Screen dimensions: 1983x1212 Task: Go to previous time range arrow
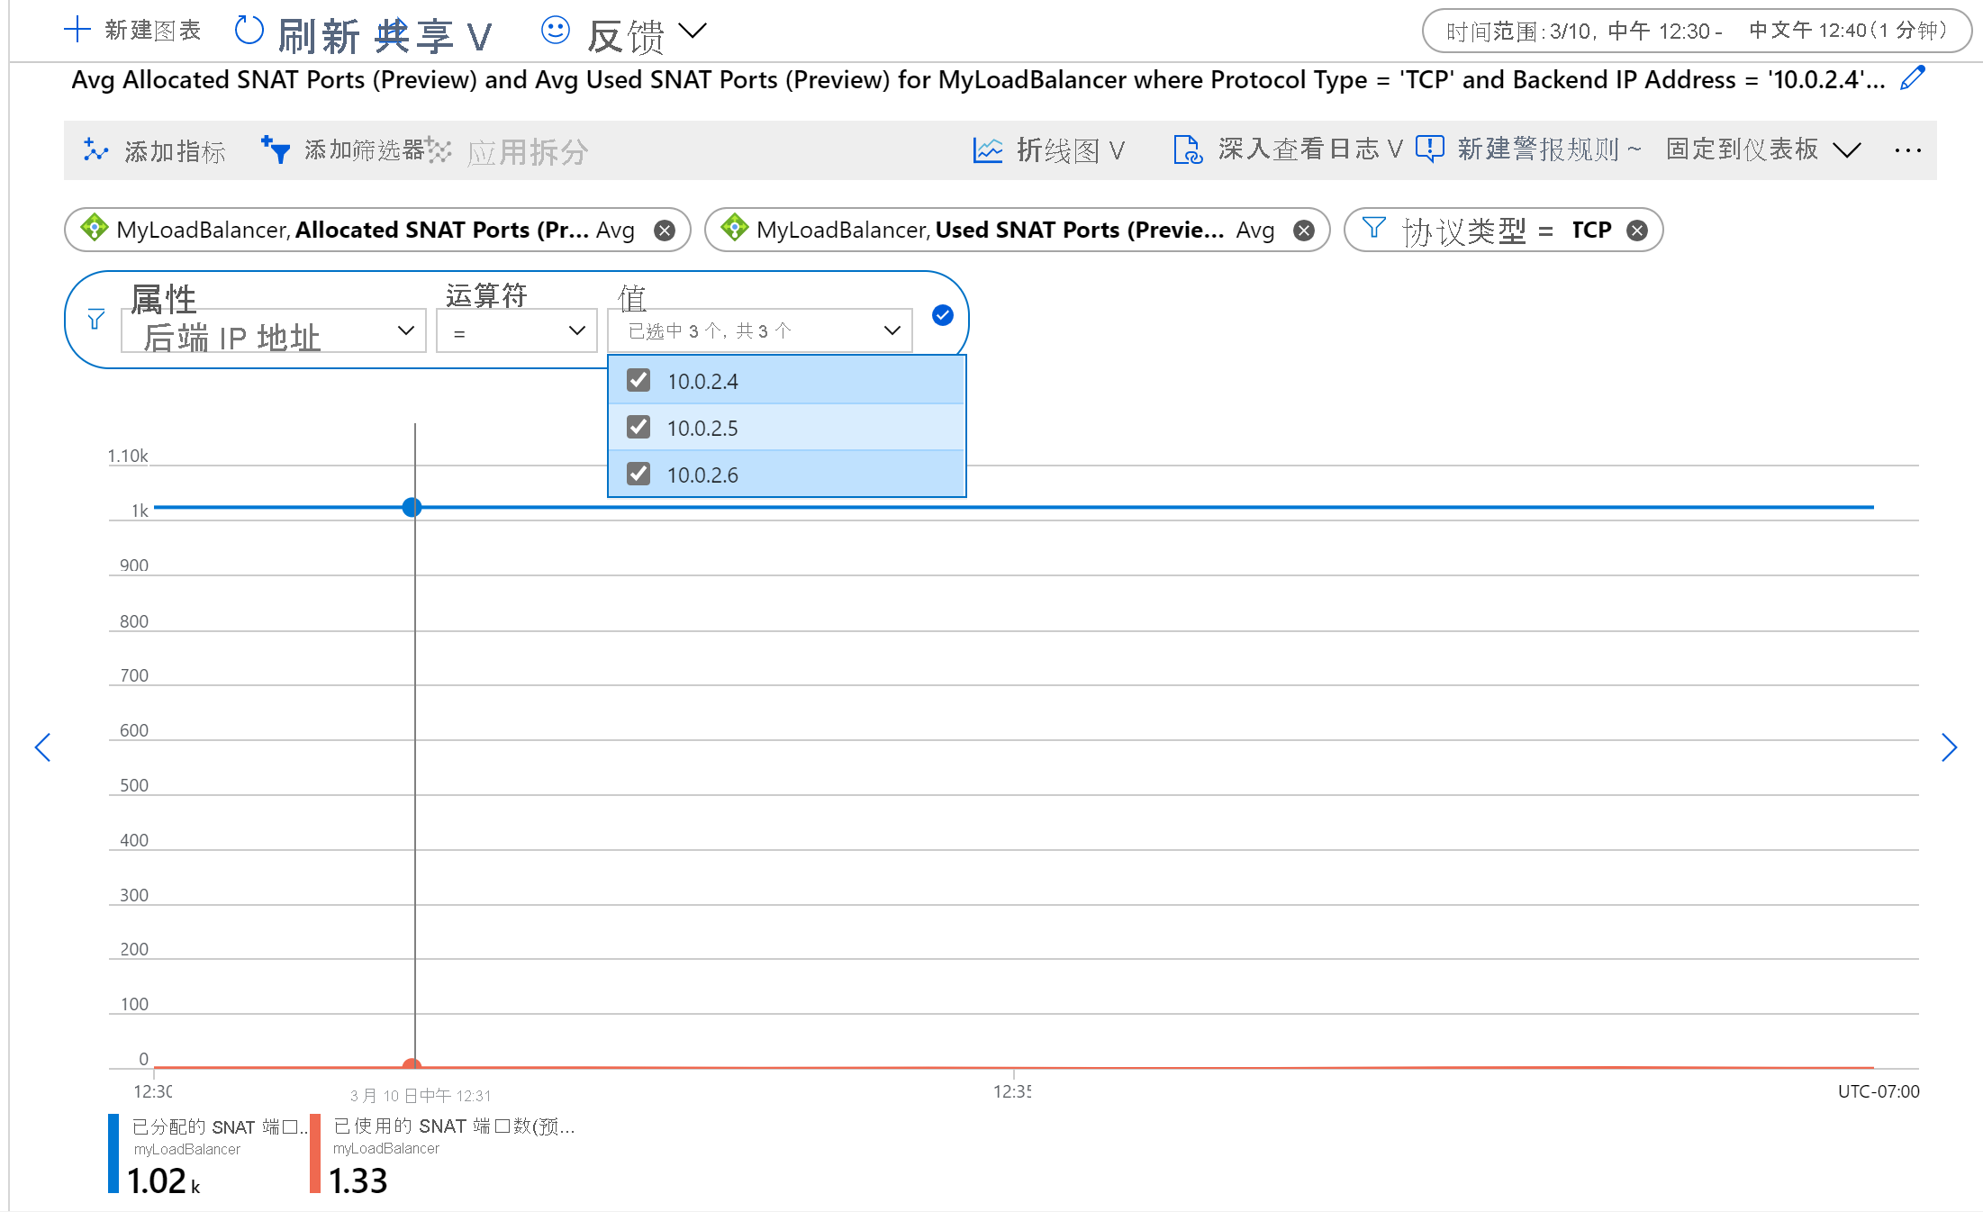[42, 746]
